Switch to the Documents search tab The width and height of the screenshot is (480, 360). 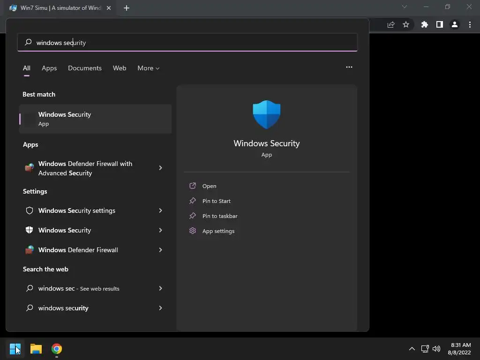(x=85, y=68)
